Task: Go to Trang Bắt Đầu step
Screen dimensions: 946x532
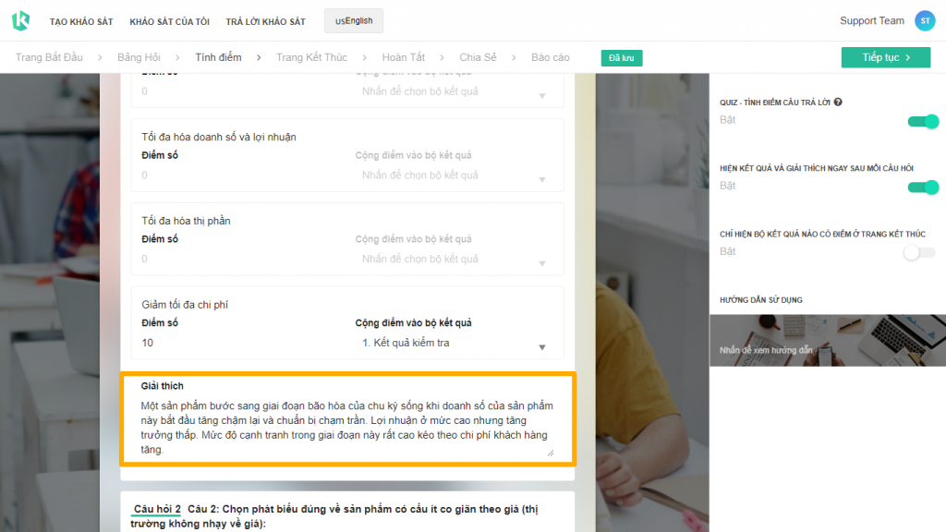Action: click(49, 57)
